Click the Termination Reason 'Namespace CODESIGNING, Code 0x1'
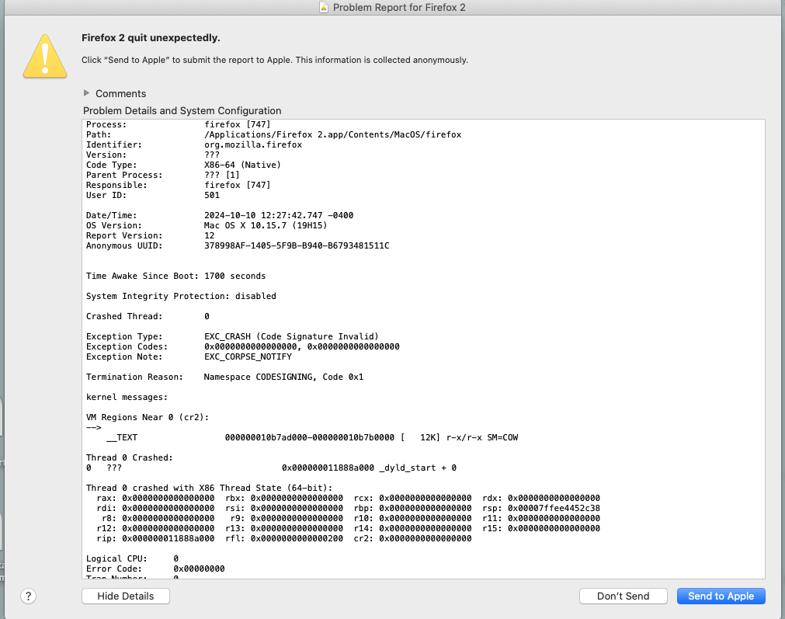The height and width of the screenshot is (619, 785). coord(283,377)
